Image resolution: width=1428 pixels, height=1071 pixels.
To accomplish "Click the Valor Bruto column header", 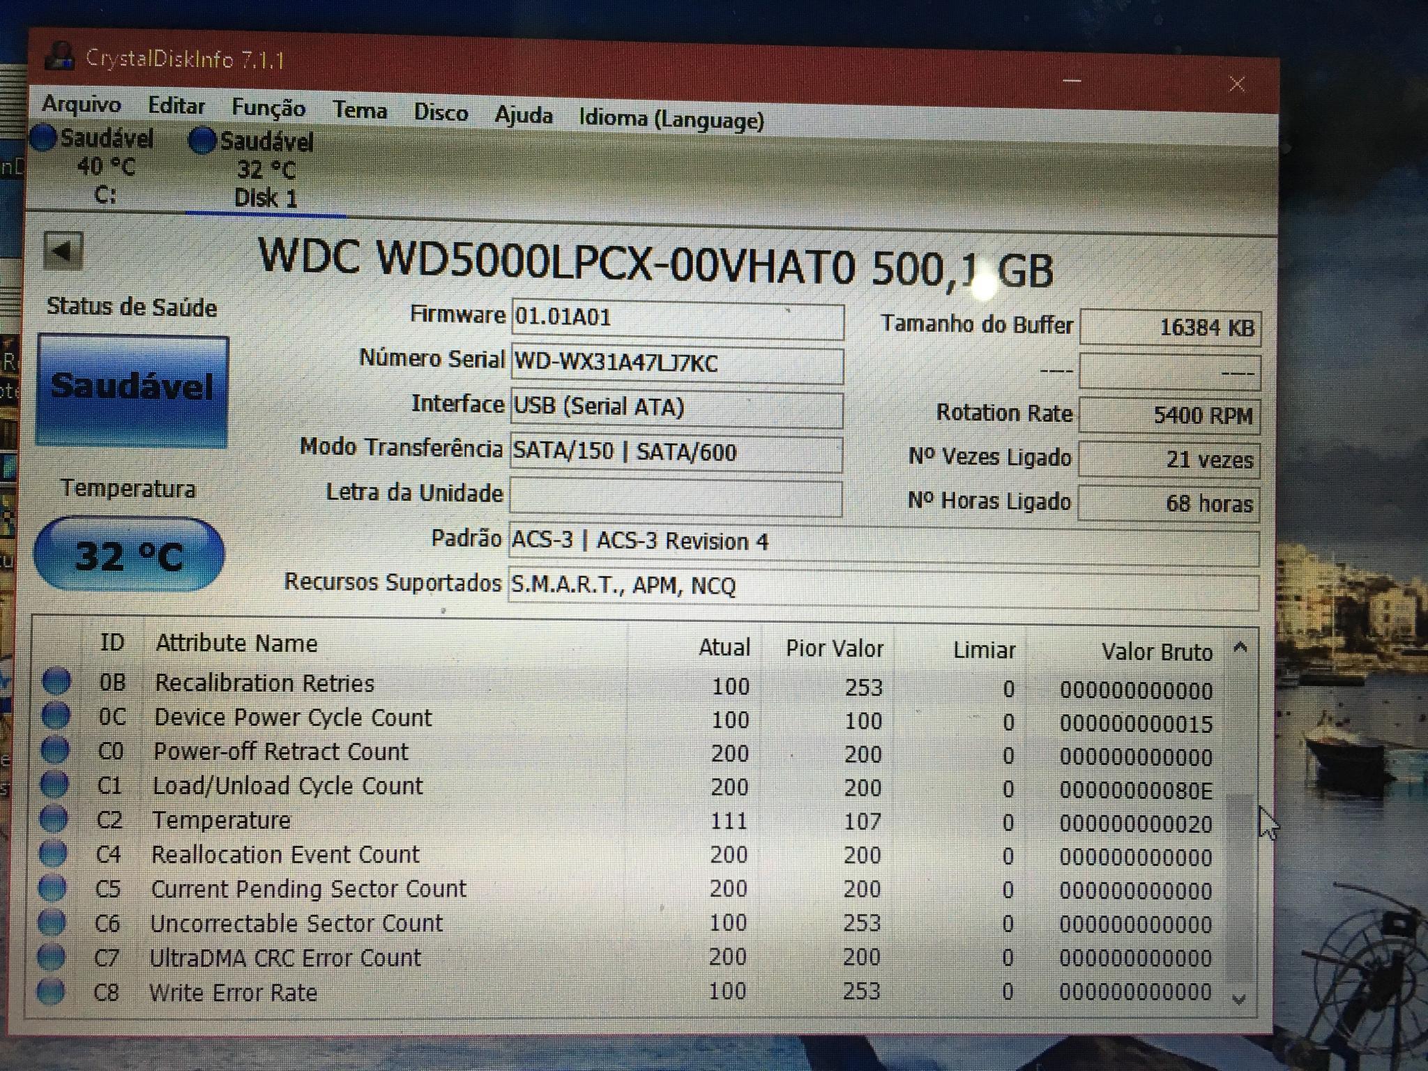I will (1157, 652).
